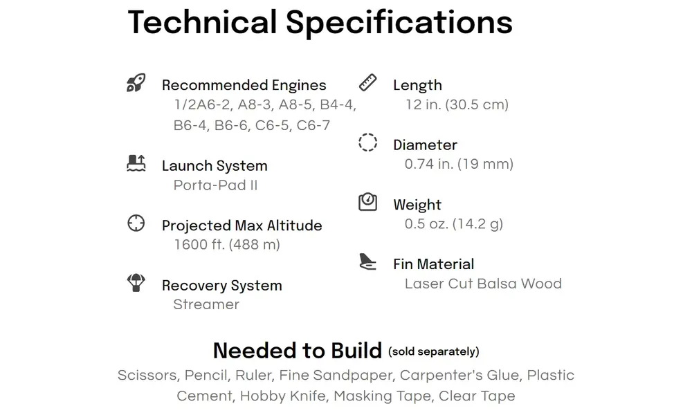The width and height of the screenshot is (692, 415).
Task: Click the 12 in. length value
Action: tap(457, 104)
